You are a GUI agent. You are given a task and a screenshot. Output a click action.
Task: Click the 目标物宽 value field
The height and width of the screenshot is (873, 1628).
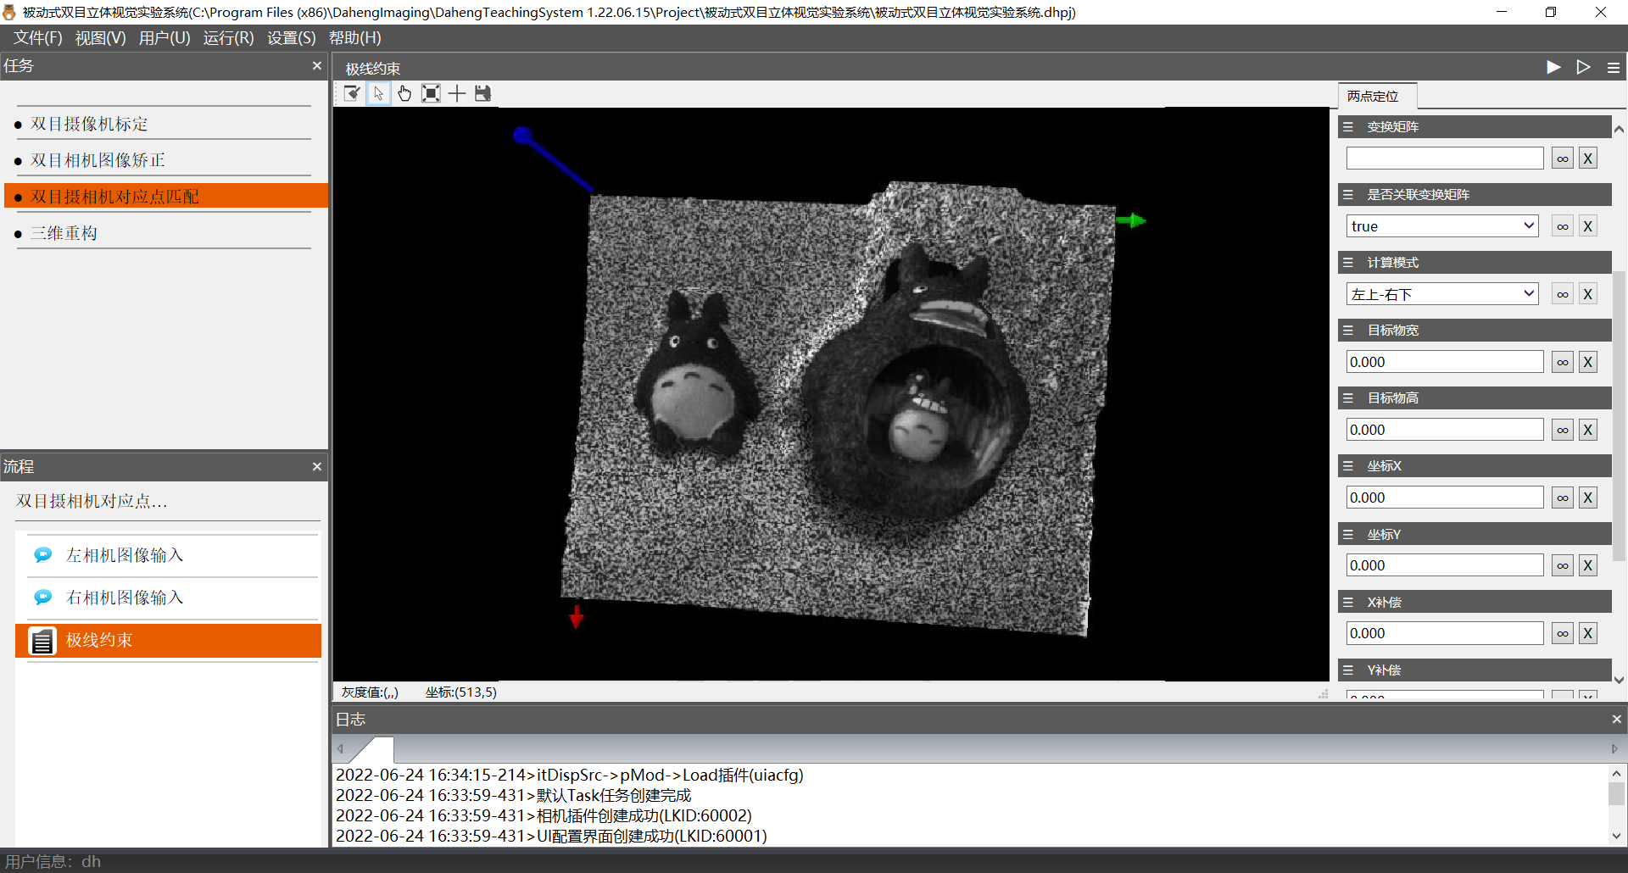[x=1445, y=362]
